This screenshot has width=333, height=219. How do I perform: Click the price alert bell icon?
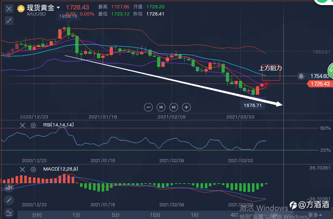[301, 76]
